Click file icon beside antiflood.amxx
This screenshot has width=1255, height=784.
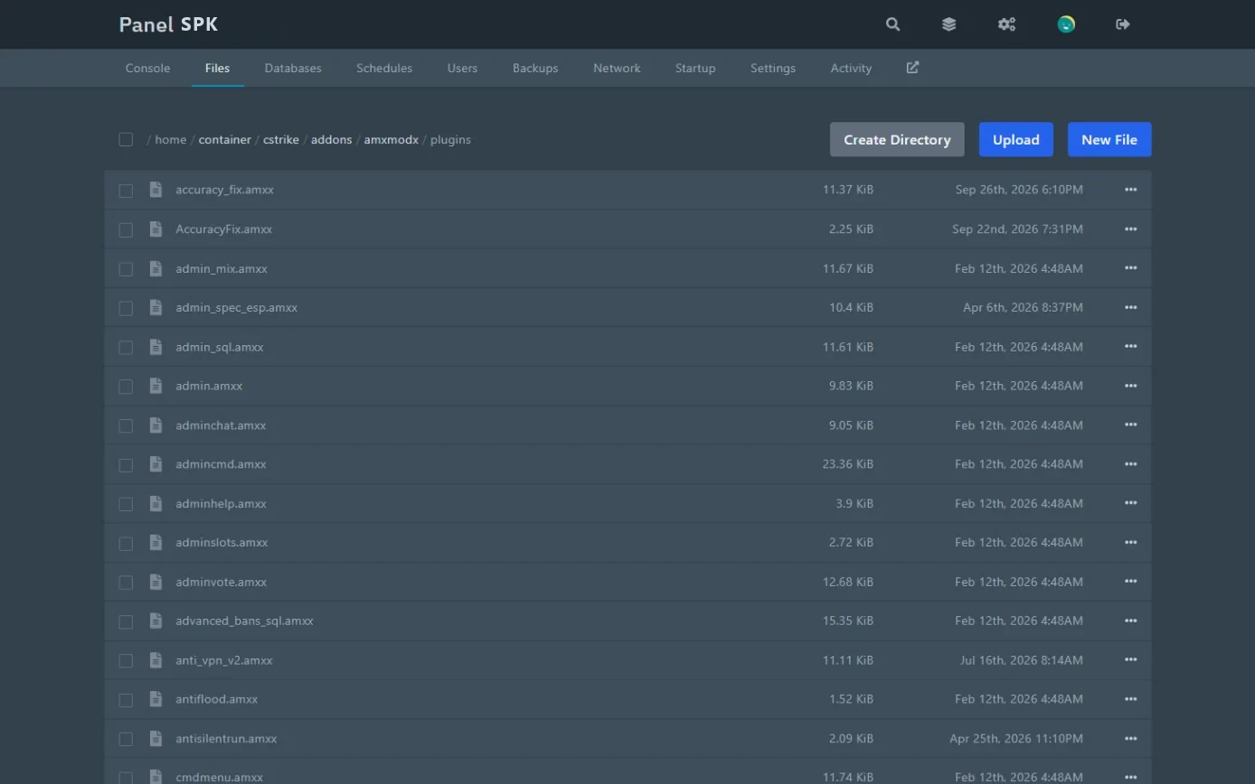156,699
